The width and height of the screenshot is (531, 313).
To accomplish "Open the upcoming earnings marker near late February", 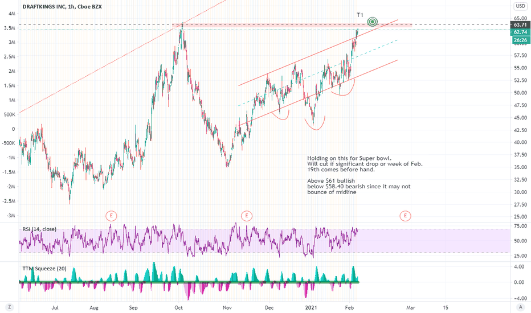I will pos(405,216).
